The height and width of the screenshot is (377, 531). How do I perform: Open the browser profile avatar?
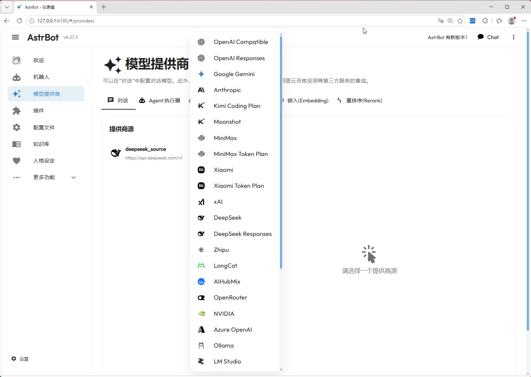click(x=512, y=21)
